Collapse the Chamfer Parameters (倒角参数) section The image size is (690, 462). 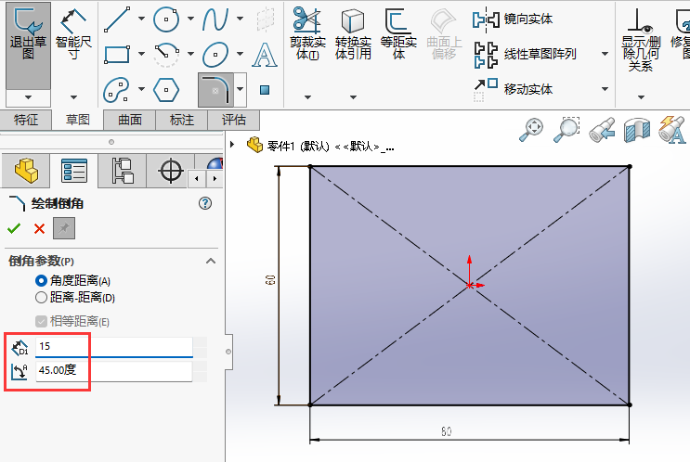point(211,261)
